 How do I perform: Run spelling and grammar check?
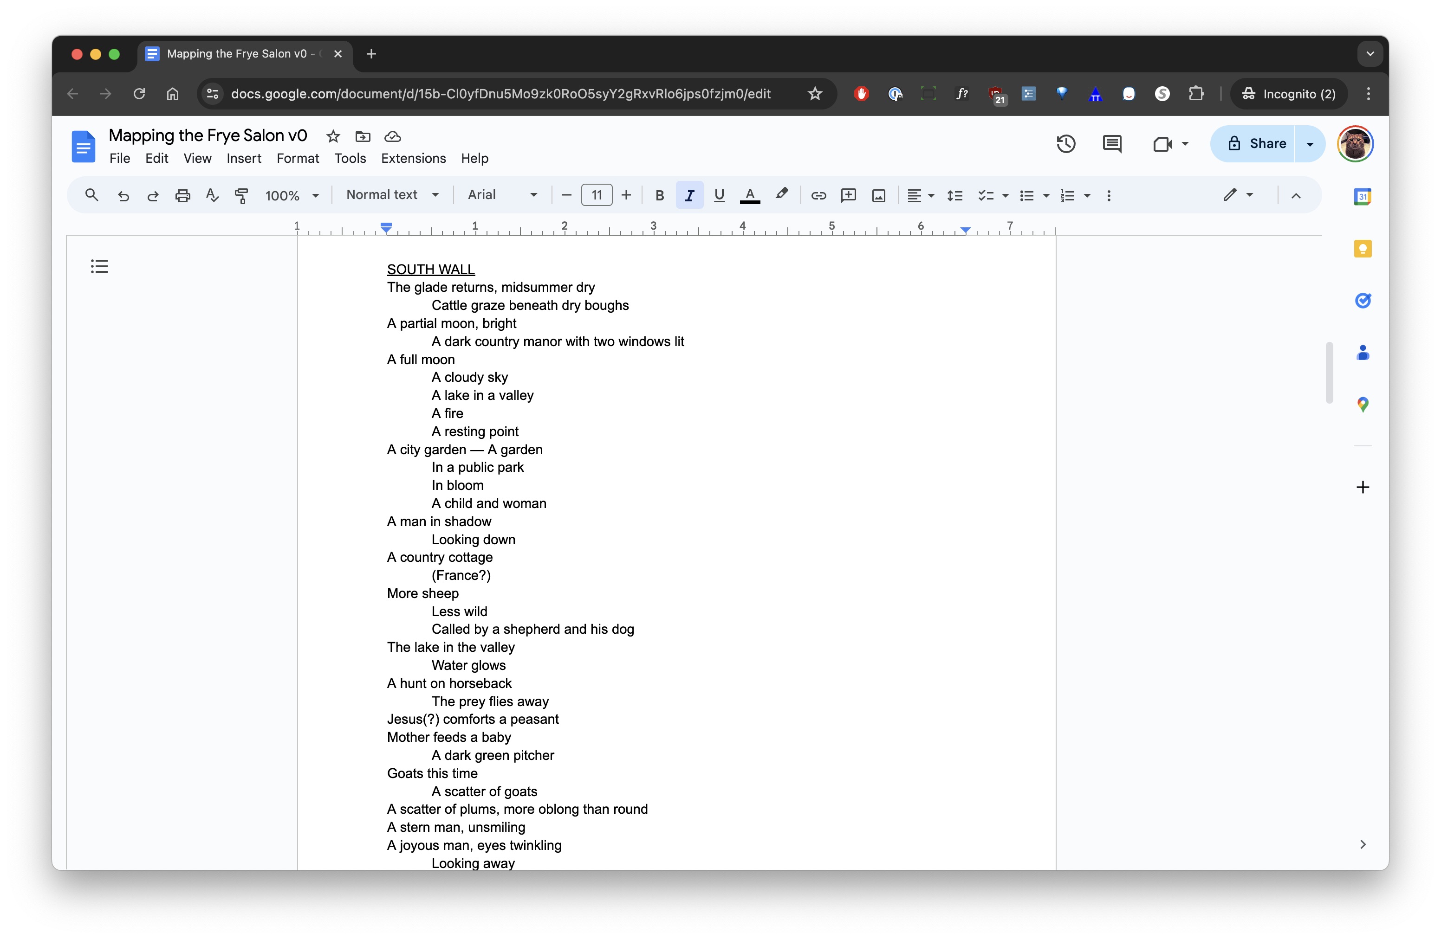[x=212, y=195]
